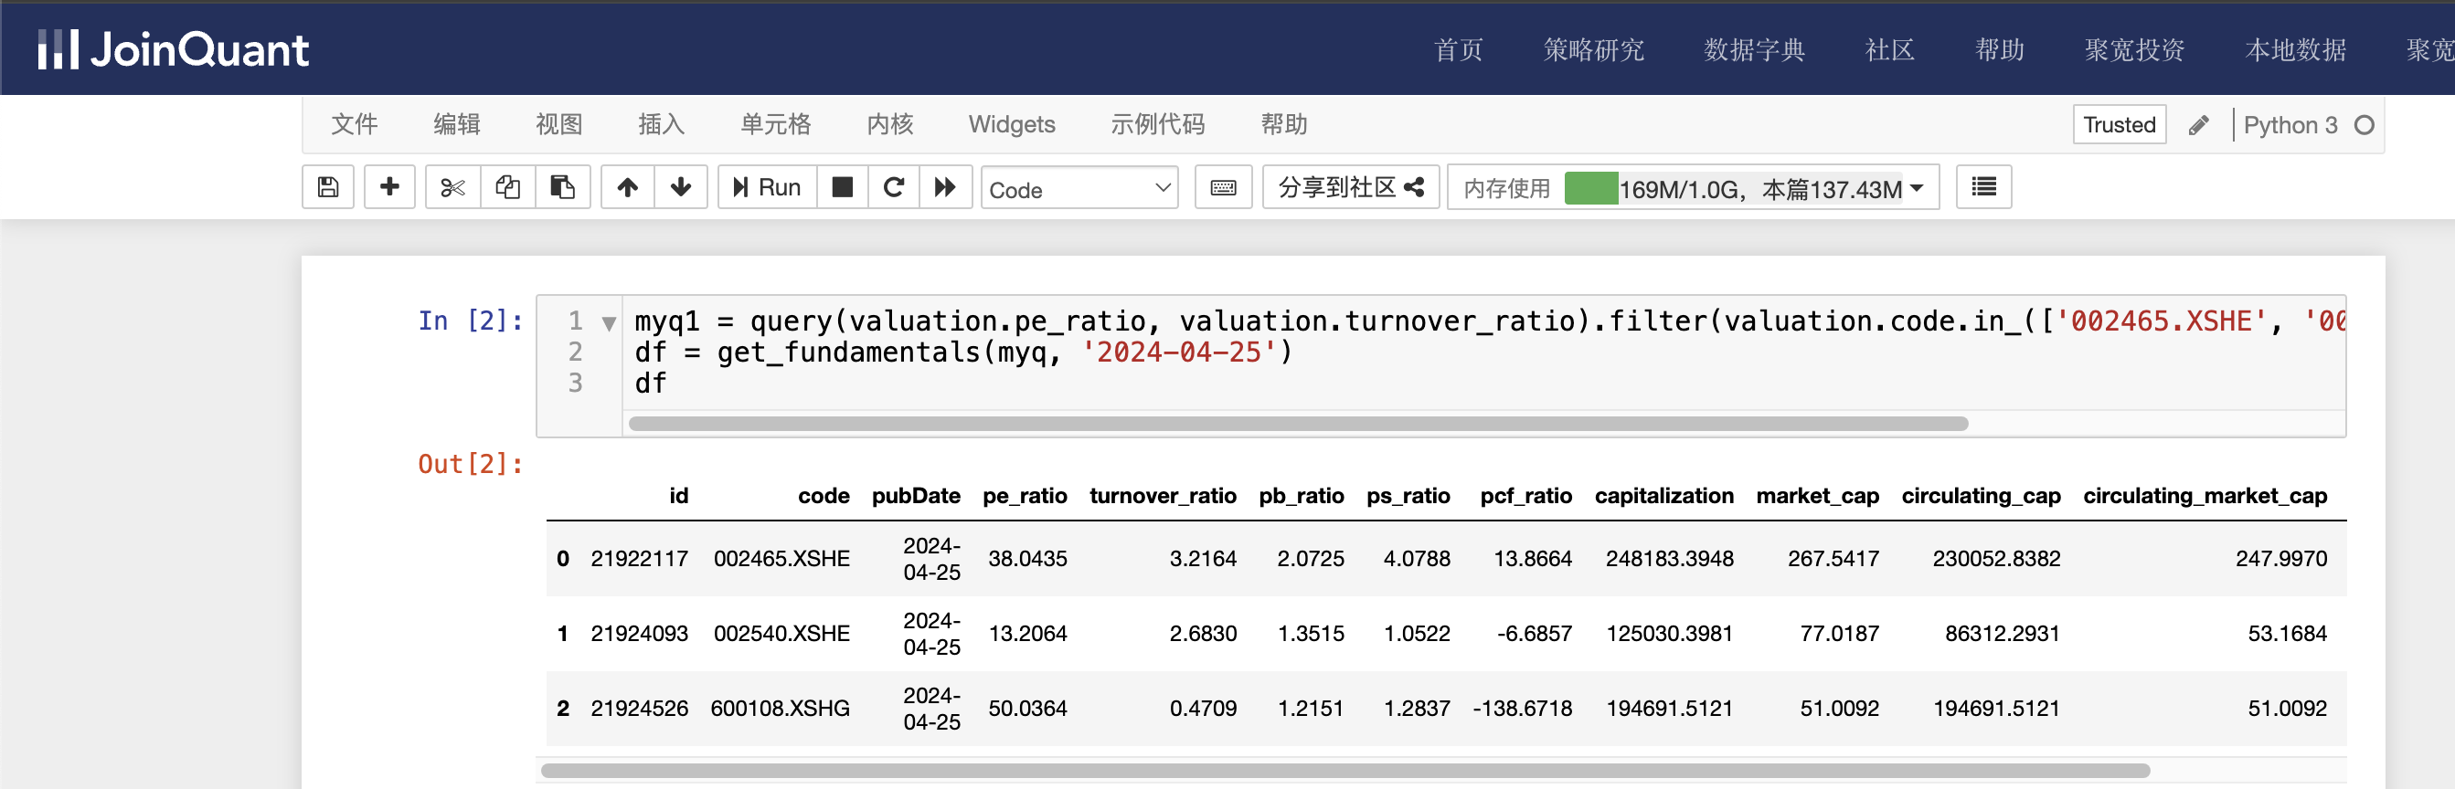Insert a cell below with plus icon
Viewport: 2455px width, 789px height.
click(388, 187)
